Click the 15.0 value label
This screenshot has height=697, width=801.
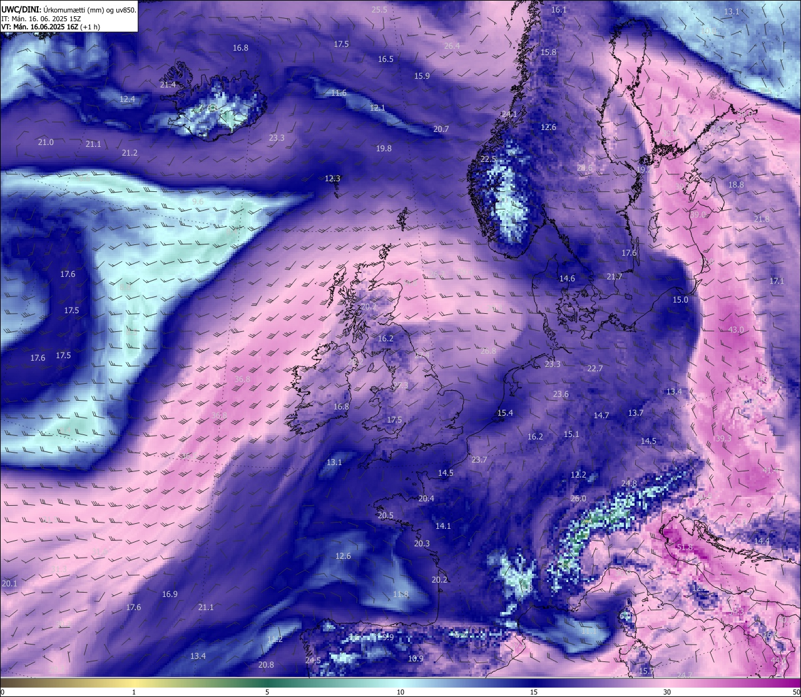tap(680, 299)
